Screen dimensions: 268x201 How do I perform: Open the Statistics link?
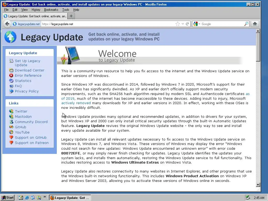click(23, 81)
